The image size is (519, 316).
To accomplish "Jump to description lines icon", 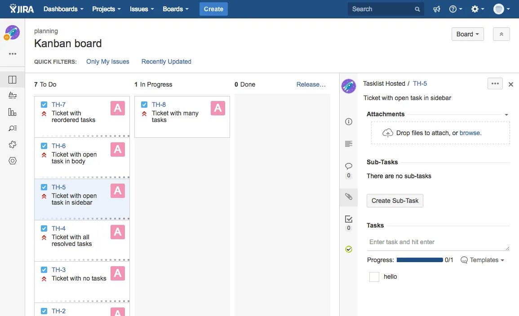I will (x=349, y=144).
